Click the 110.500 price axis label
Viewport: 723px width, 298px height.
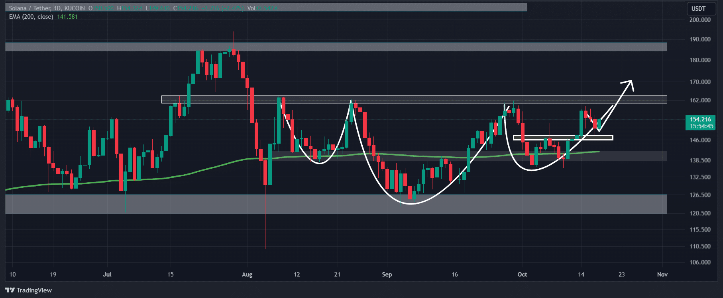pyautogui.click(x=700, y=246)
